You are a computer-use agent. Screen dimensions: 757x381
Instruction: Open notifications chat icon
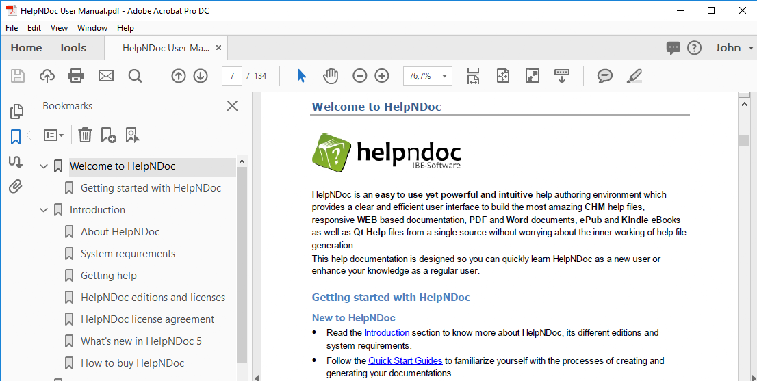(x=673, y=48)
